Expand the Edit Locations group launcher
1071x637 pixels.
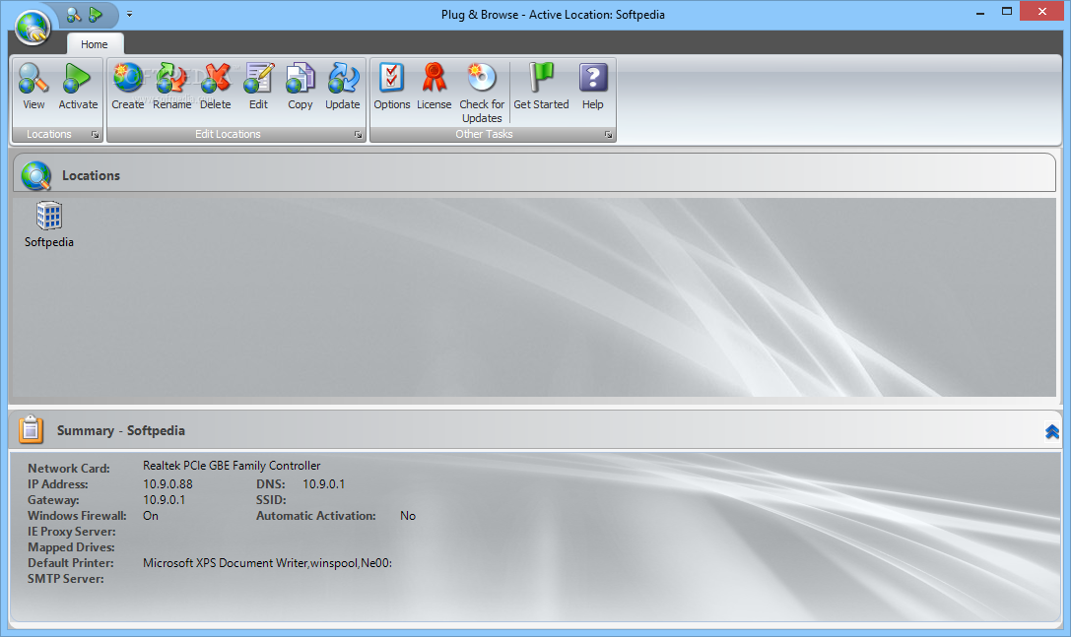358,135
